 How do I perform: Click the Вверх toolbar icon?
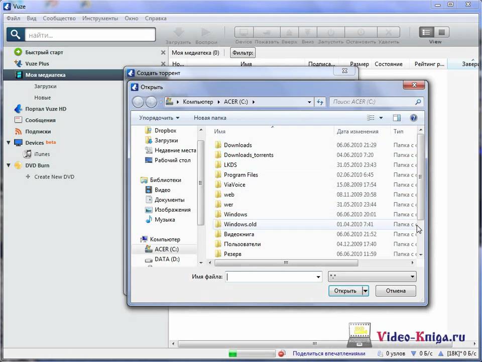click(x=289, y=32)
